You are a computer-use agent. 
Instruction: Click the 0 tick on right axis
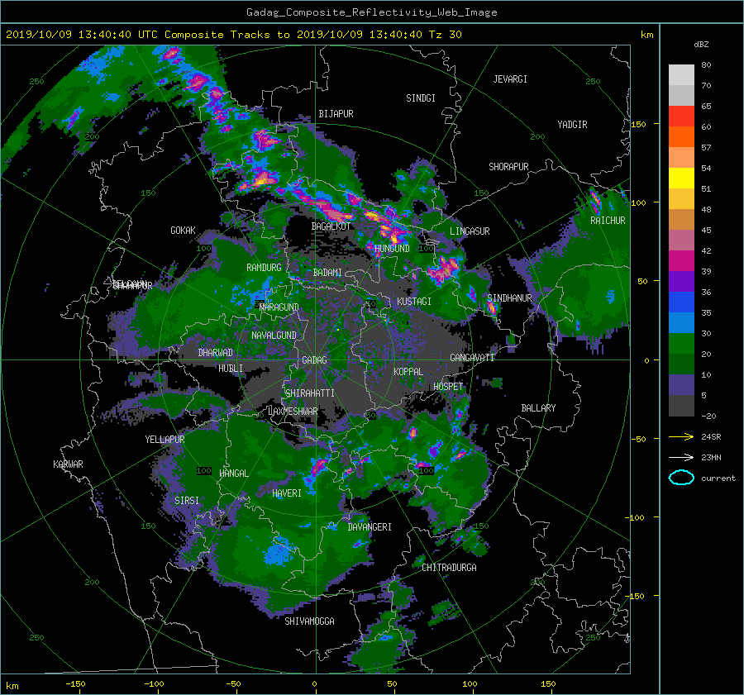(x=646, y=360)
